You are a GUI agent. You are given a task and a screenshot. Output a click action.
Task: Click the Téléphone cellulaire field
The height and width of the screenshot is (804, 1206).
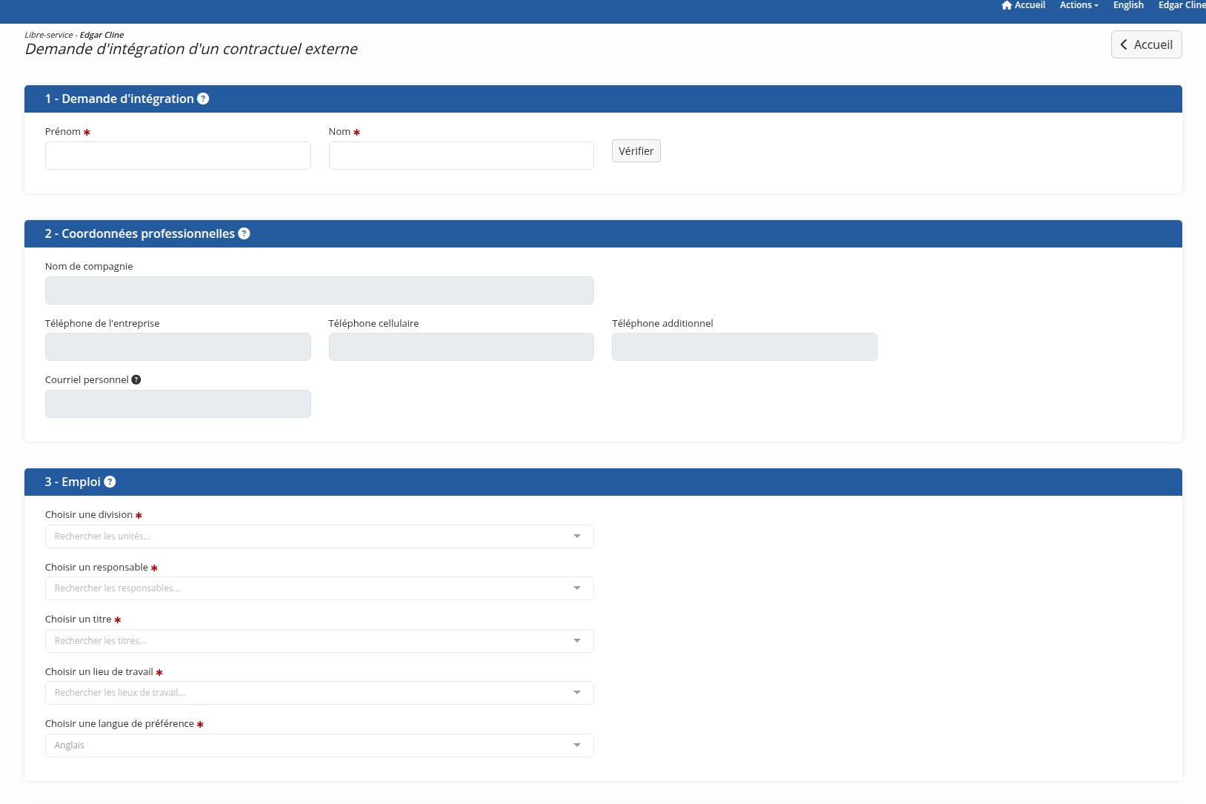[461, 347]
